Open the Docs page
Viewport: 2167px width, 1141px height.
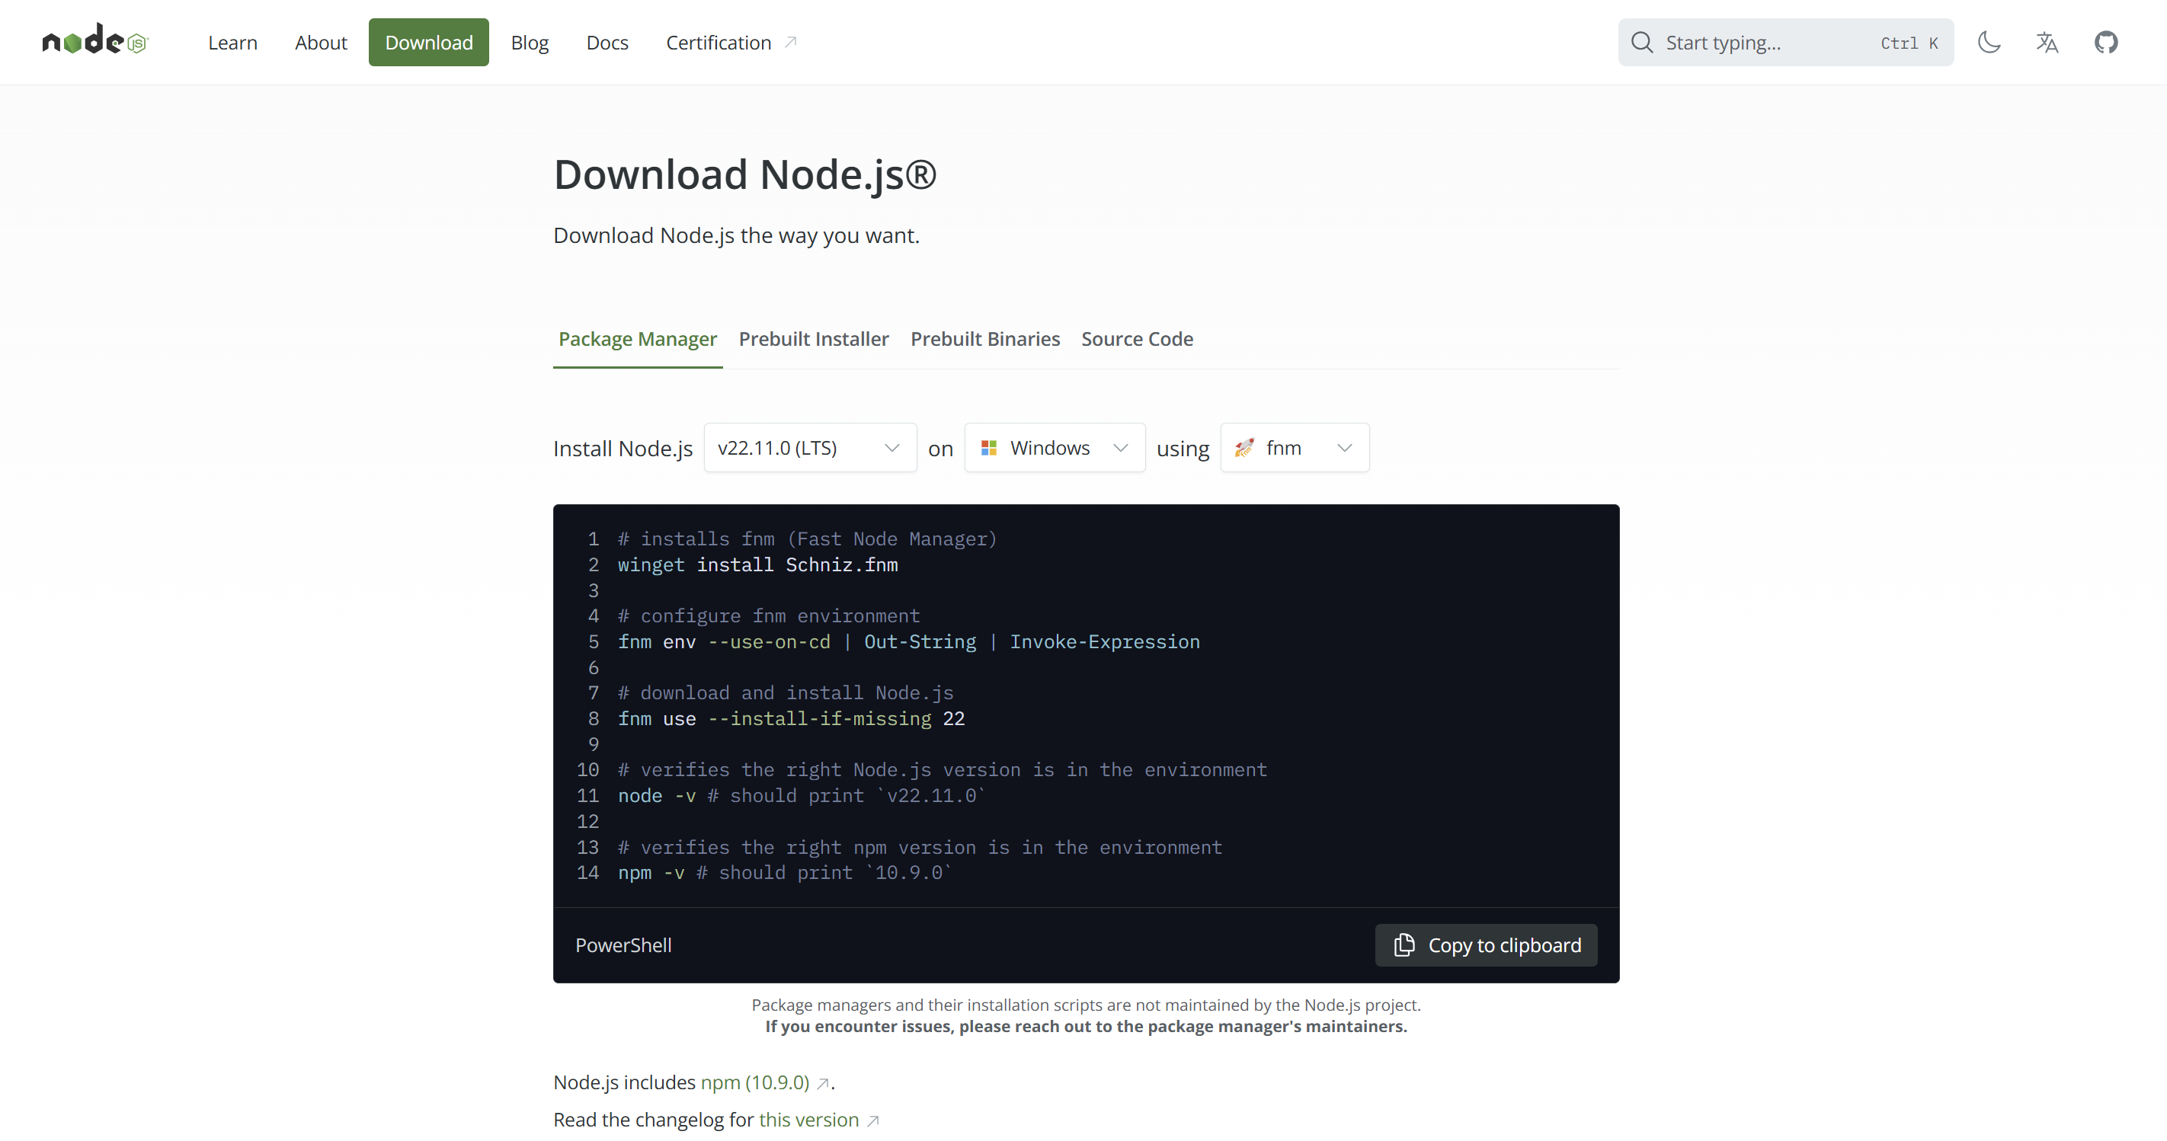click(607, 42)
